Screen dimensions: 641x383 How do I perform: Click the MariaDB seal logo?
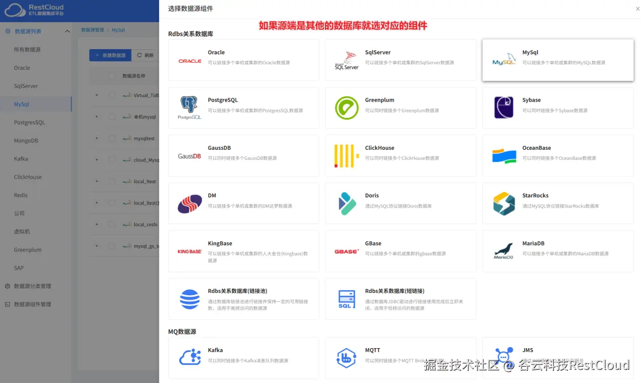[504, 251]
